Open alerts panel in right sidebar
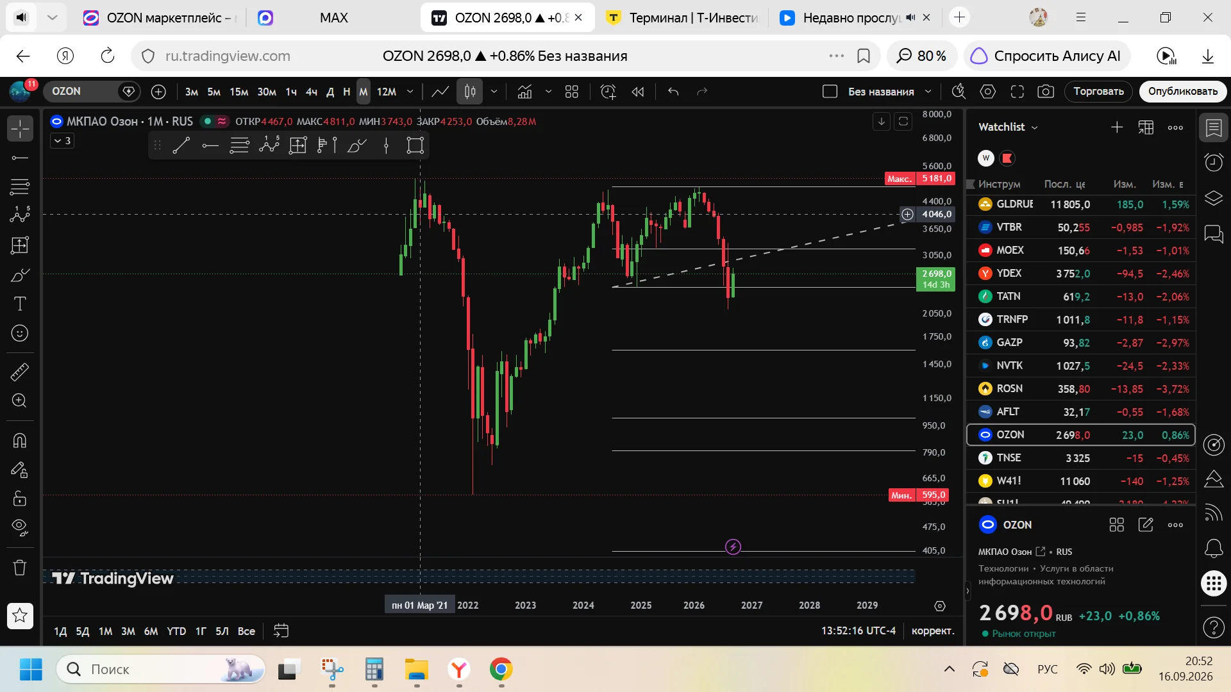Viewport: 1231px width, 692px height. point(1214,163)
